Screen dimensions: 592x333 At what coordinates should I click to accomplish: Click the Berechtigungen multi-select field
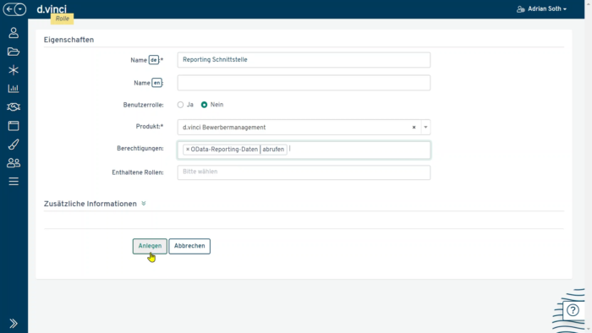(304, 150)
